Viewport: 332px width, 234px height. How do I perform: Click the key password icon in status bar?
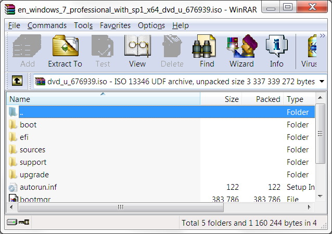click(x=24, y=222)
